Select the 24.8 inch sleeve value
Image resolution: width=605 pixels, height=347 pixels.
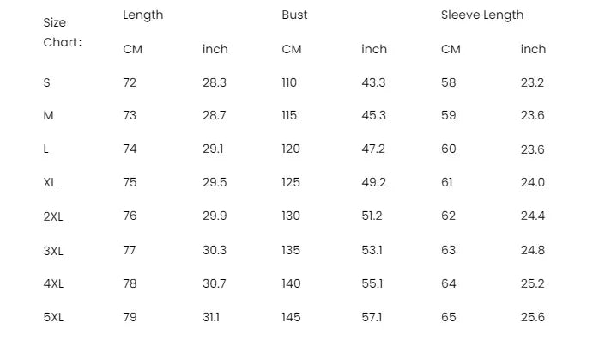[532, 250]
